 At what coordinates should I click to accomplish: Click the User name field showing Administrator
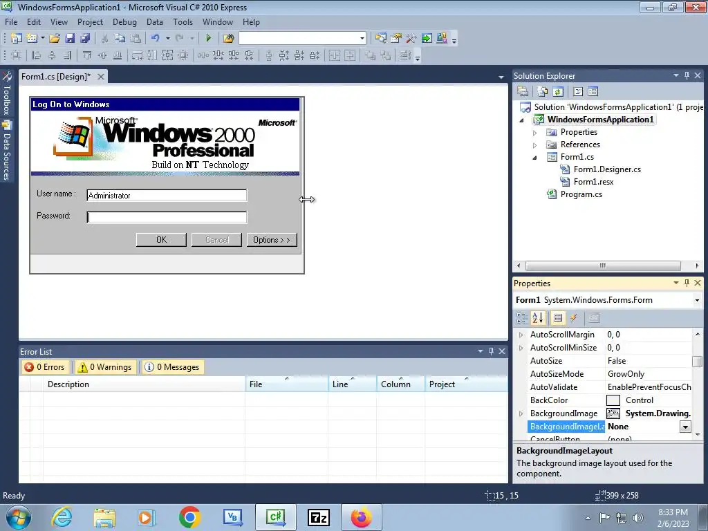[x=167, y=196]
